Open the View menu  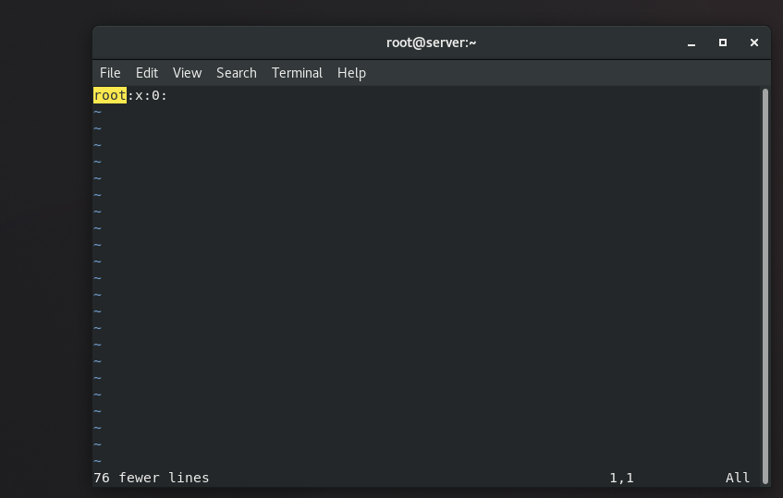[187, 73]
